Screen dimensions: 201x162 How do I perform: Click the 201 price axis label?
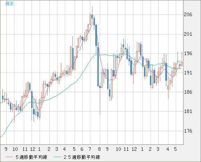[x=188, y=34]
